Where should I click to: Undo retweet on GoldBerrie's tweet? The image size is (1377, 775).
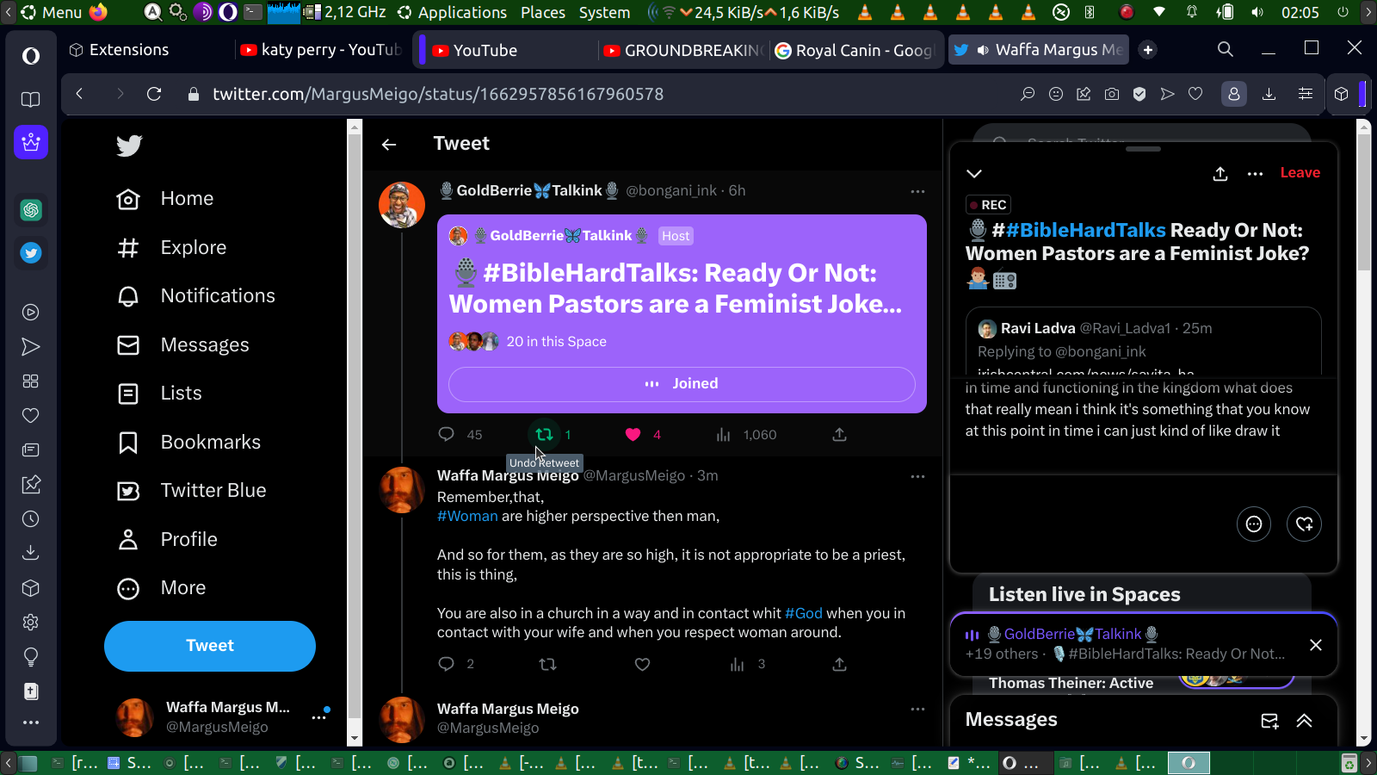tap(544, 435)
